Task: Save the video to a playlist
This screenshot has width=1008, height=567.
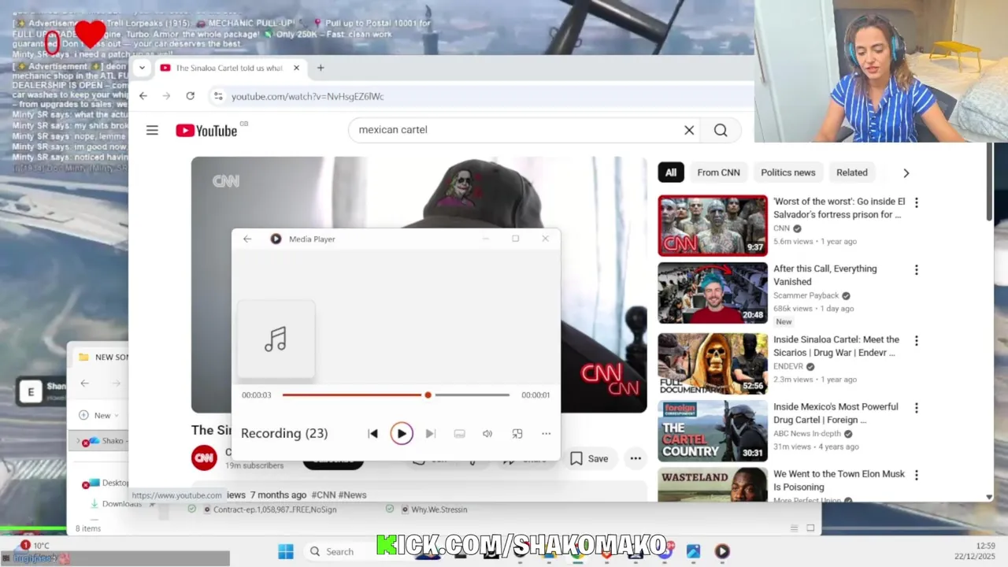Action: pos(589,458)
